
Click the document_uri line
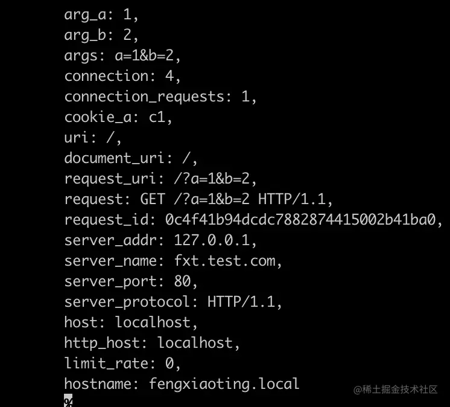(131, 158)
